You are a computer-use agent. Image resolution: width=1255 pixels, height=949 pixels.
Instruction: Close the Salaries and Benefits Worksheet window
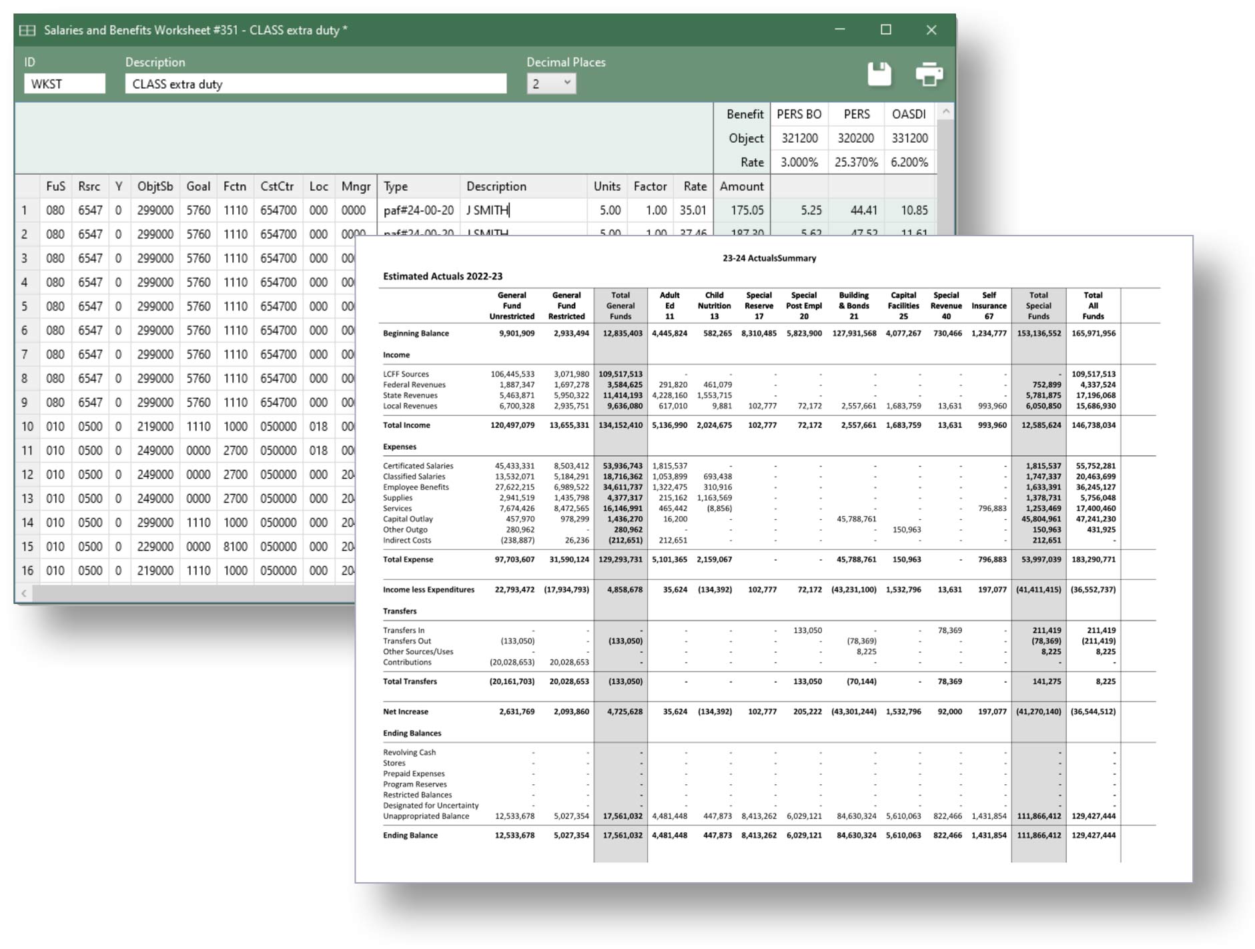[x=931, y=30]
